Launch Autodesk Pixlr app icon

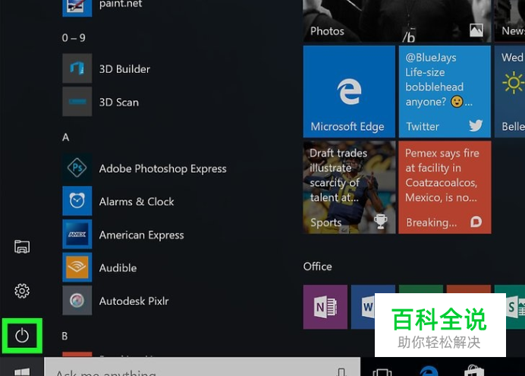(77, 300)
